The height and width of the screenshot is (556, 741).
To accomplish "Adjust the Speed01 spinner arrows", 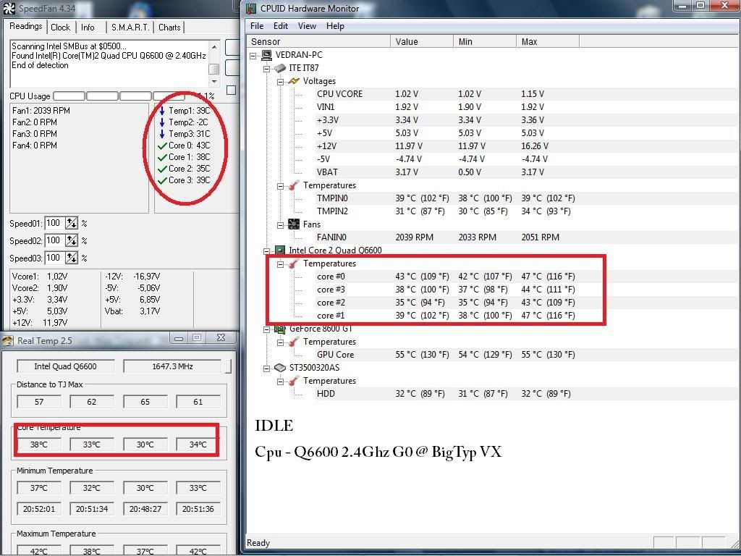I will [72, 223].
